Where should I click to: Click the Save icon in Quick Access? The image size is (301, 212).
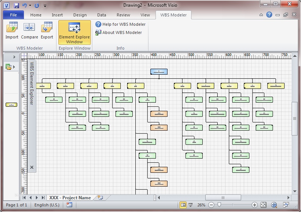point(16,6)
